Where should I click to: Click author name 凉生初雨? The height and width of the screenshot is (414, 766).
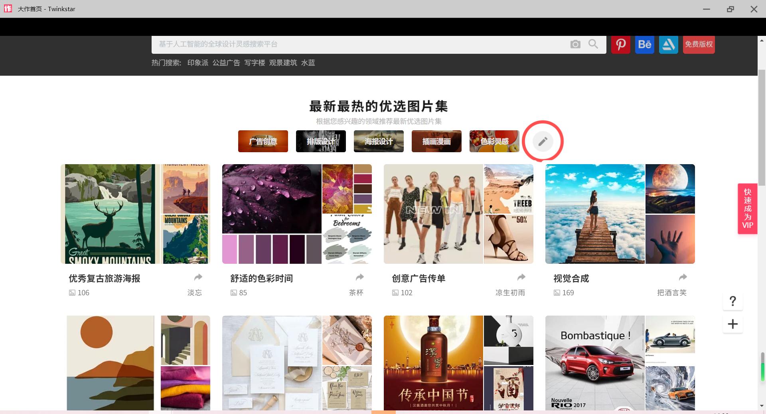click(510, 293)
